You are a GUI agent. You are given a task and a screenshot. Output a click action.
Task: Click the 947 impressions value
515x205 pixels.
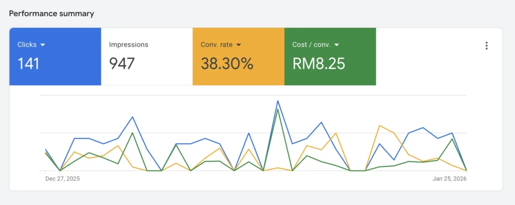(122, 64)
